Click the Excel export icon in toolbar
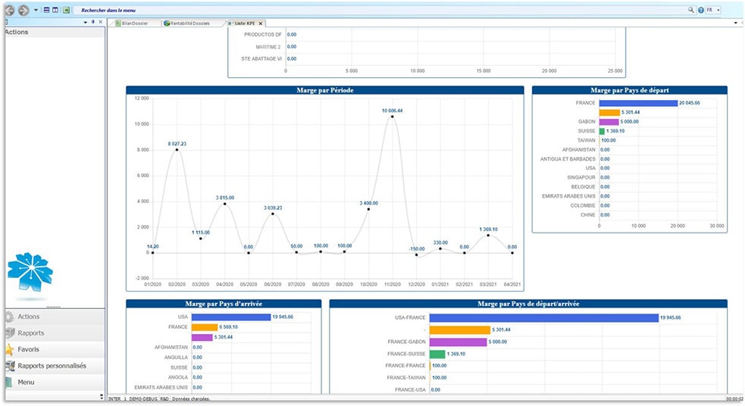The image size is (745, 406). point(67,11)
